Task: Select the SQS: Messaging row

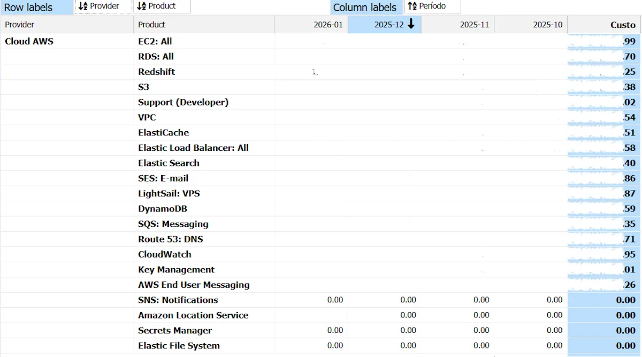Action: 173,224
